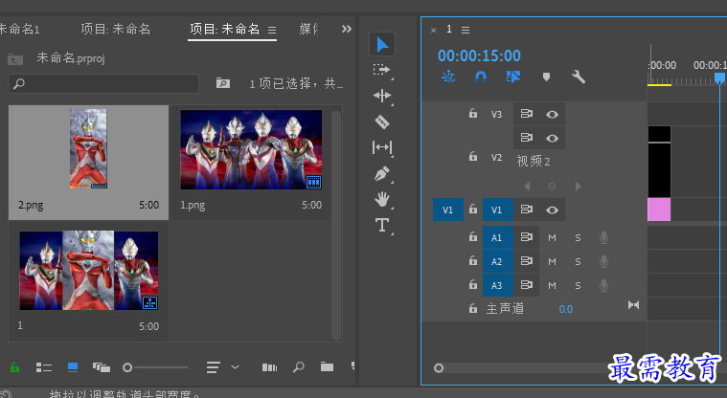Toggle project writable lock icon
Image resolution: width=727 pixels, height=398 pixels.
point(14,367)
